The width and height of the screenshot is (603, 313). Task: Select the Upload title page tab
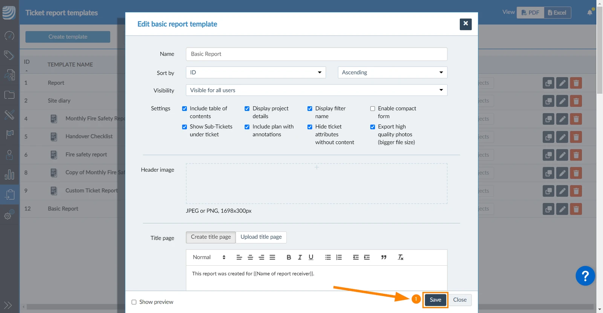click(x=261, y=237)
